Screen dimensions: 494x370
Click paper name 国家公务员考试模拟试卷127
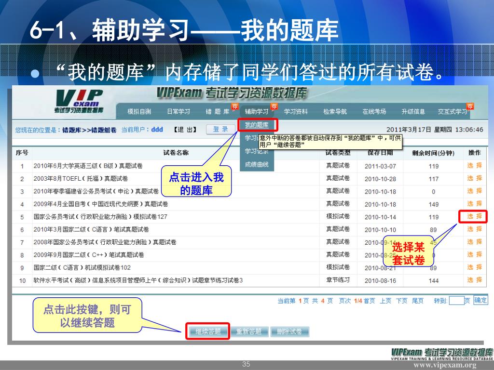coord(100,217)
